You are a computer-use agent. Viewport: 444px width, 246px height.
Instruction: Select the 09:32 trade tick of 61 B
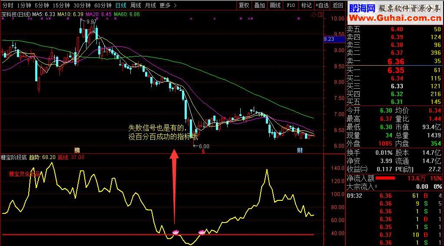pos(394,196)
